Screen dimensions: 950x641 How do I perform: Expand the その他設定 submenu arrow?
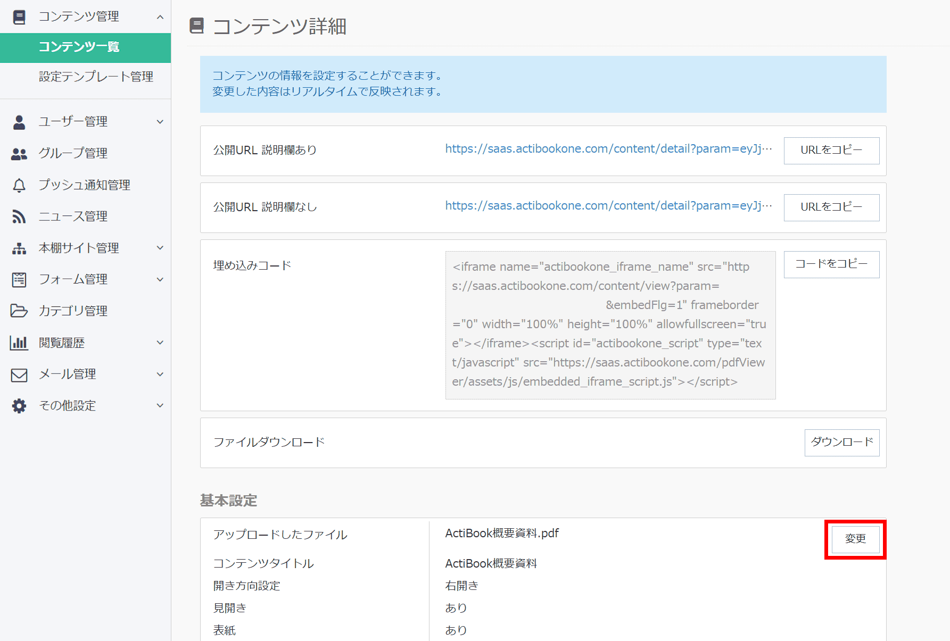point(160,406)
